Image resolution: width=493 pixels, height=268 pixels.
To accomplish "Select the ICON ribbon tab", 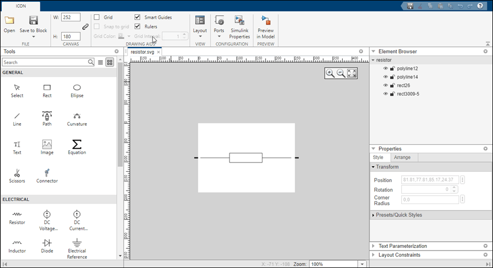I will pyautogui.click(x=21, y=6).
